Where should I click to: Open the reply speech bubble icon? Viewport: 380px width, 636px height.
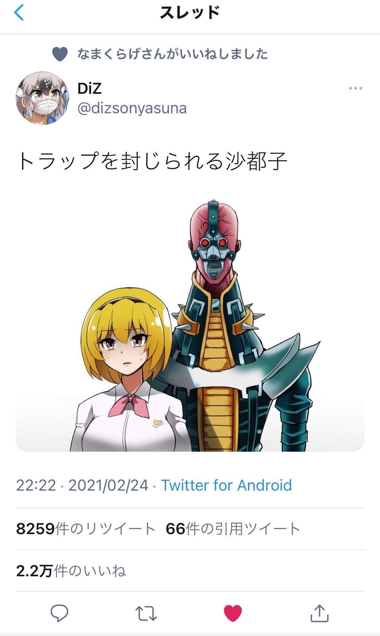click(59, 613)
